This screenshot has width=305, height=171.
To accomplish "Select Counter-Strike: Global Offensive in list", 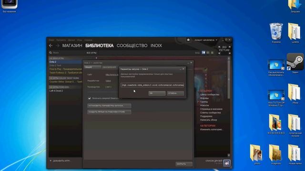I will click(x=65, y=82).
